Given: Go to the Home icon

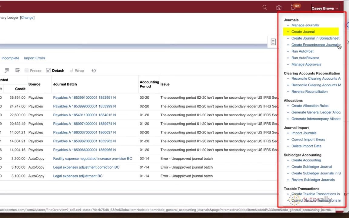Looking at the screenshot, I should coord(279,8).
